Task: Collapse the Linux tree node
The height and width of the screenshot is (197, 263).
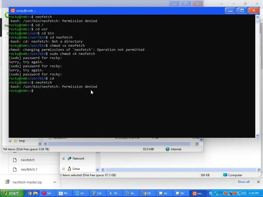Action: pos(63,169)
